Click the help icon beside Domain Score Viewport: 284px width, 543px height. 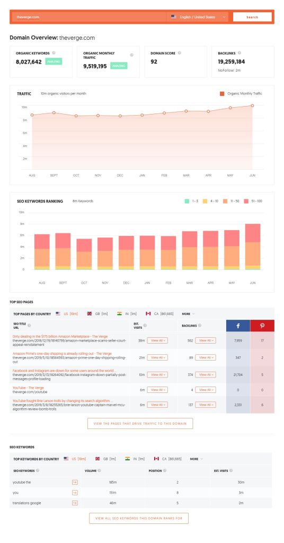179,53
